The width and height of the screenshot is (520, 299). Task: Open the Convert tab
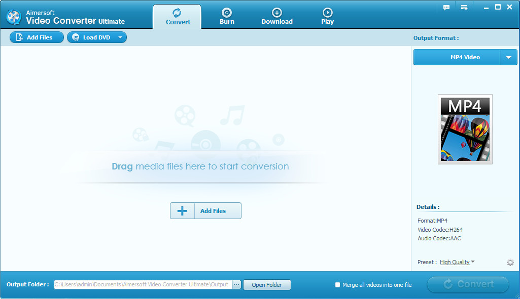coord(177,17)
